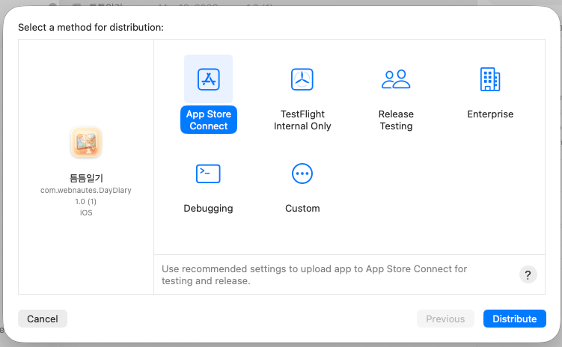Select the Custom ellipsis icon
This screenshot has height=347, width=562.
[x=302, y=173]
